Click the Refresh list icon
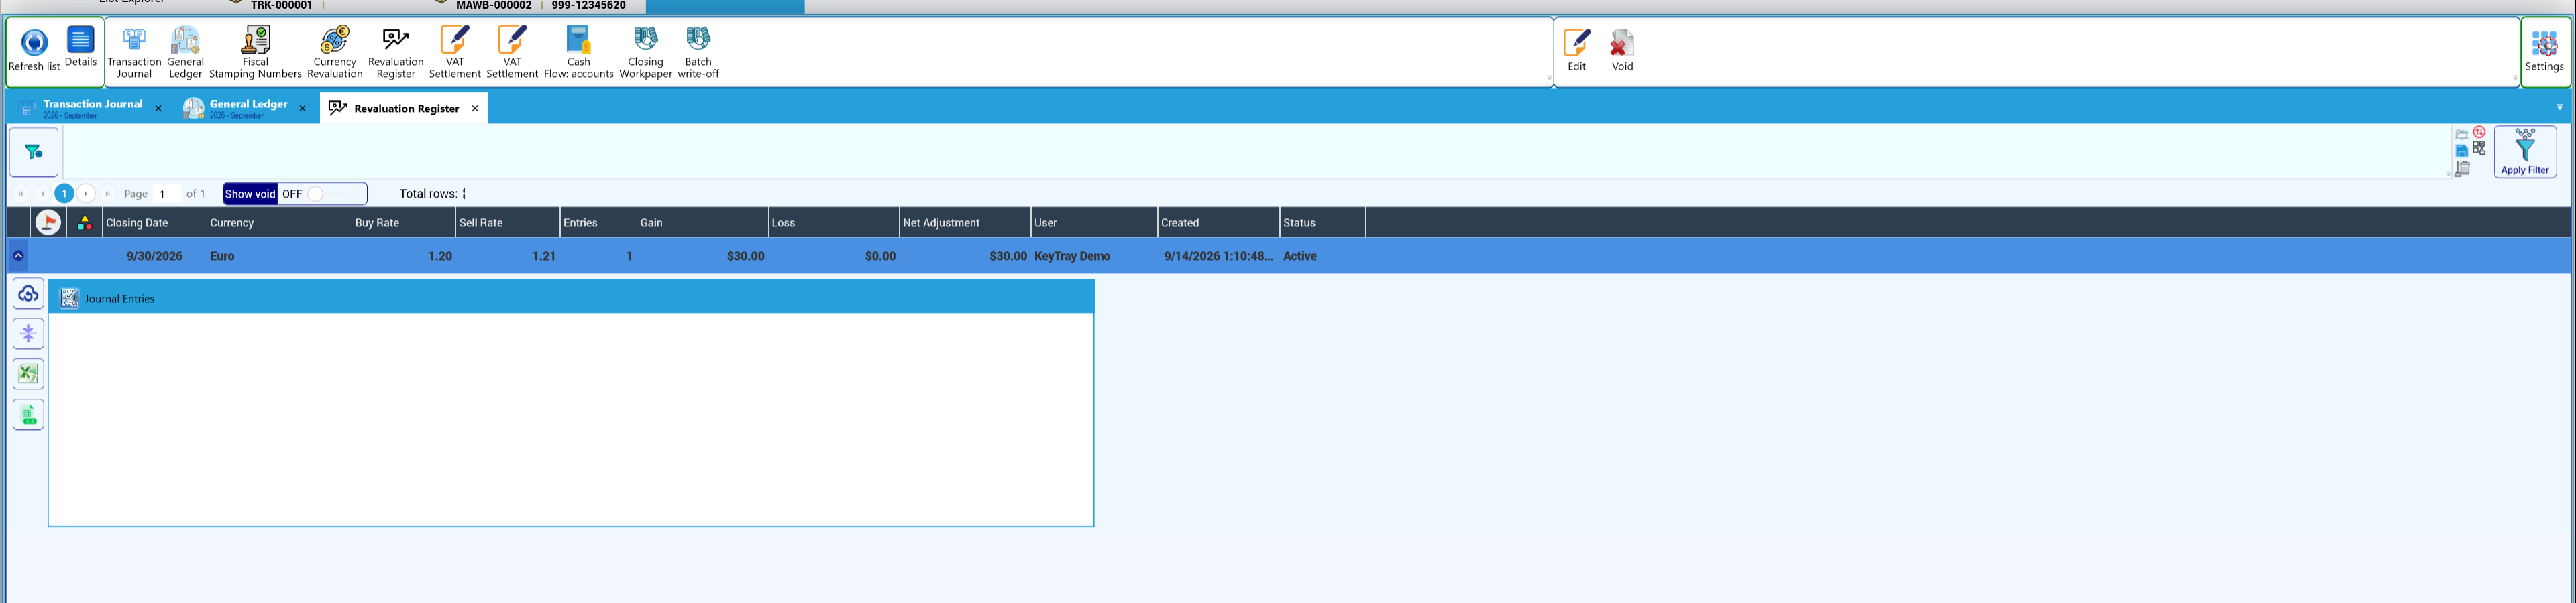This screenshot has width=2576, height=603. 34,50
